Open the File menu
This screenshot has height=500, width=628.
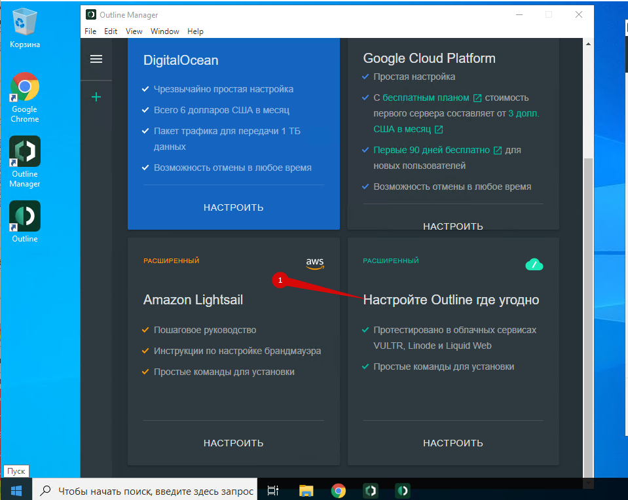[x=90, y=31]
